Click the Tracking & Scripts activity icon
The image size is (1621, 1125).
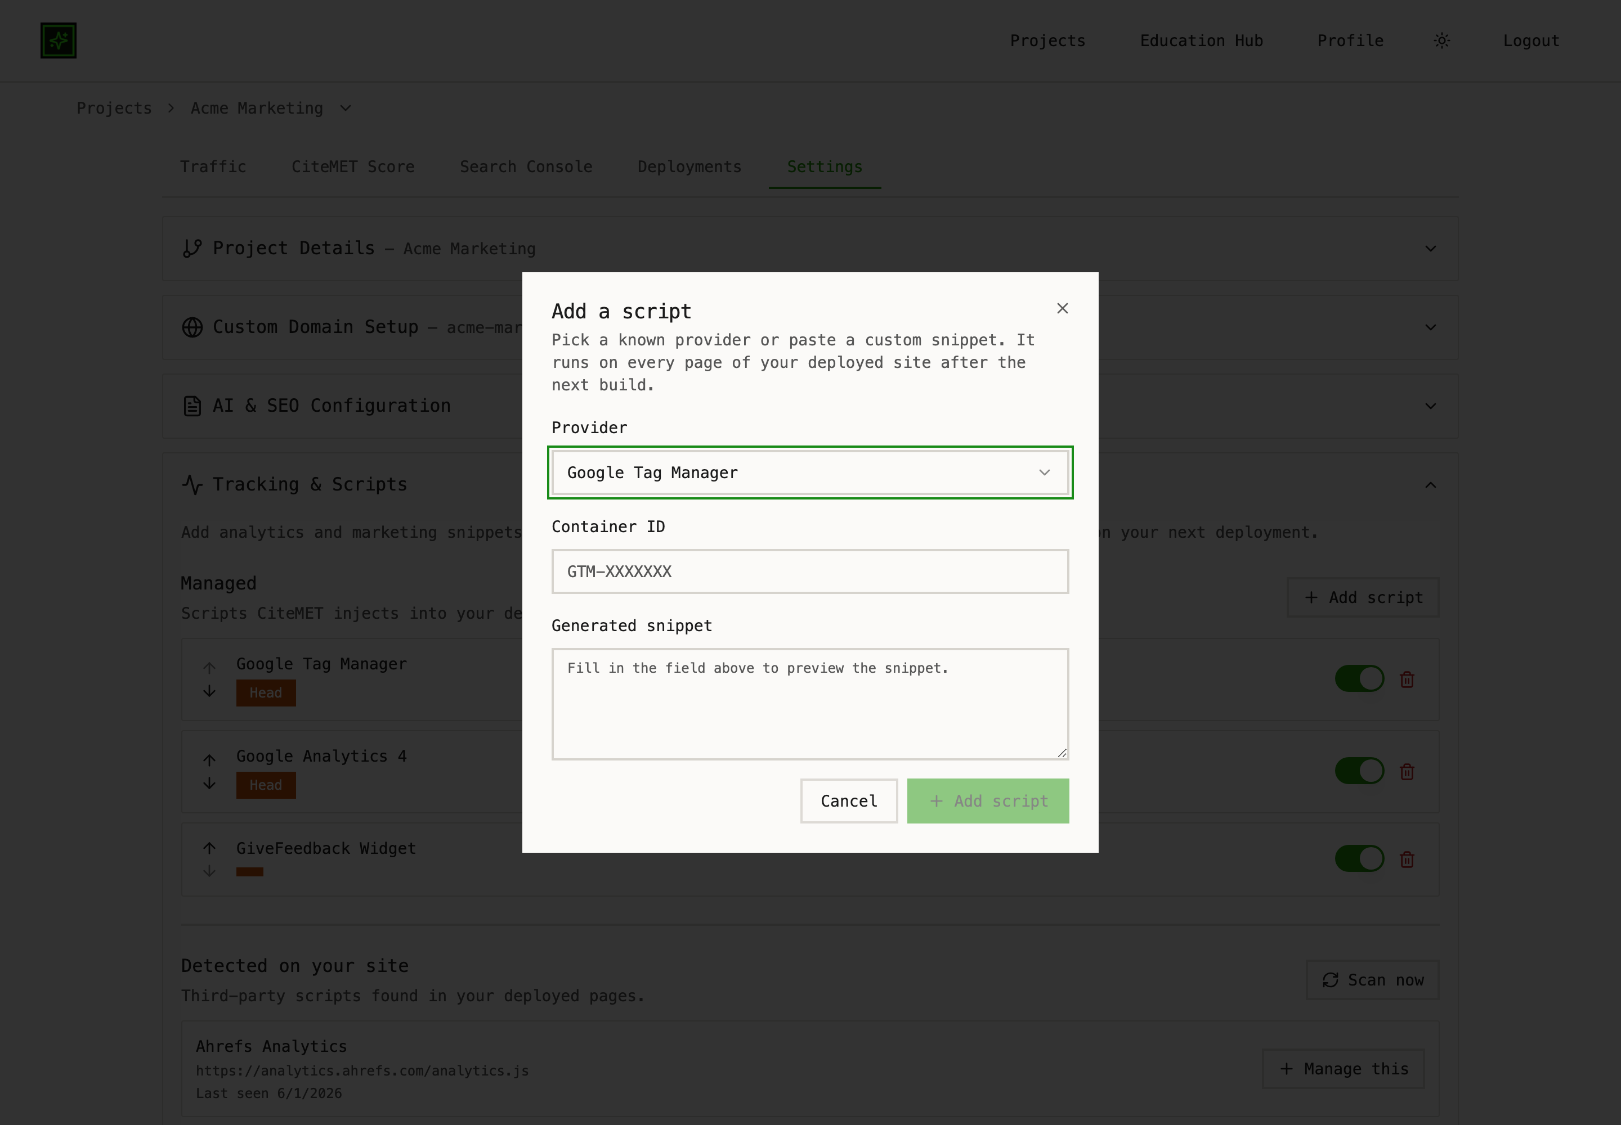[x=192, y=484]
